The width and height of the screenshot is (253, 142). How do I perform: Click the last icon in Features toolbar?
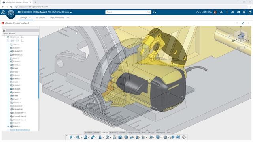pyautogui.click(x=184, y=137)
